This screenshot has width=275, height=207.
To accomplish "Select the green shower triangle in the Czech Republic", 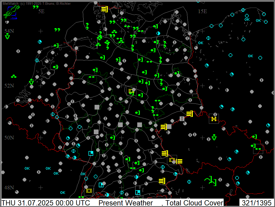I will click(214, 137).
